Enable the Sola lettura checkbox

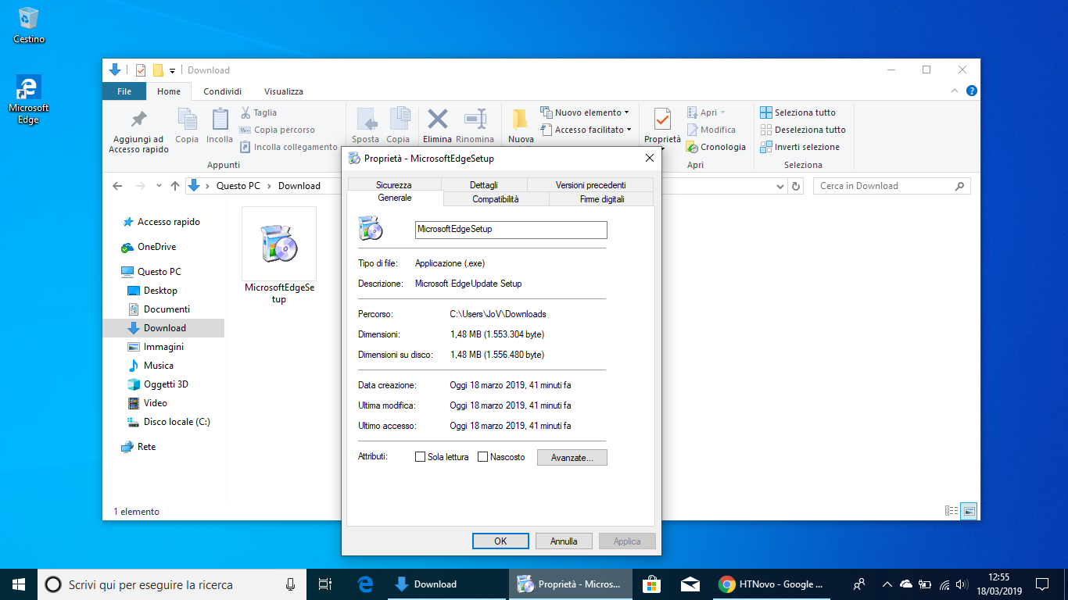pyautogui.click(x=421, y=457)
